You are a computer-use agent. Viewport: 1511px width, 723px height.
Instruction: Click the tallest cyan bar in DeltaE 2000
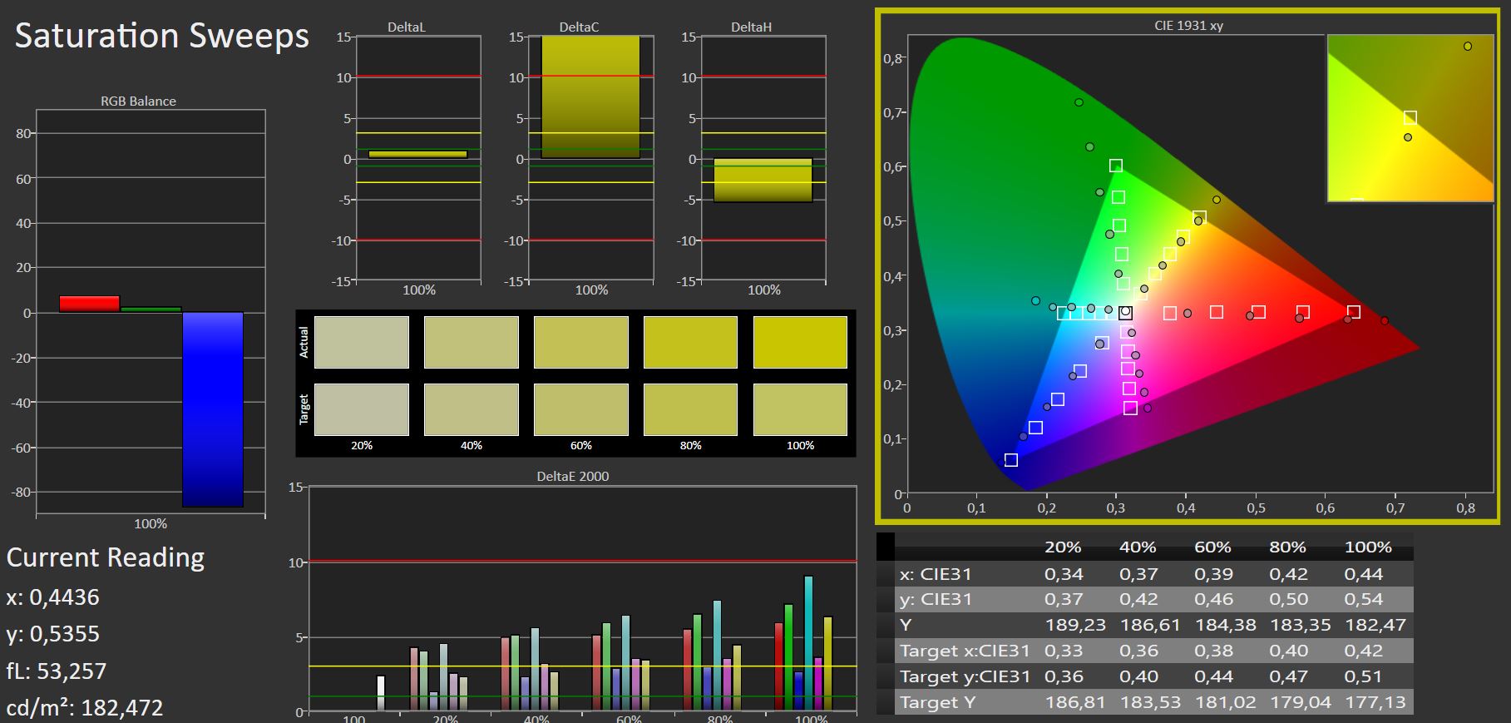808,643
